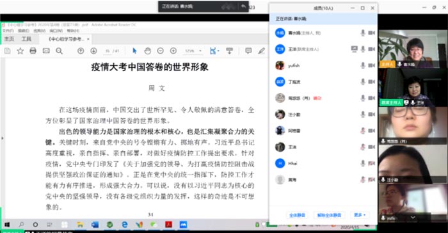
Task: Toggle camera for the first listed member
Action: point(371,33)
